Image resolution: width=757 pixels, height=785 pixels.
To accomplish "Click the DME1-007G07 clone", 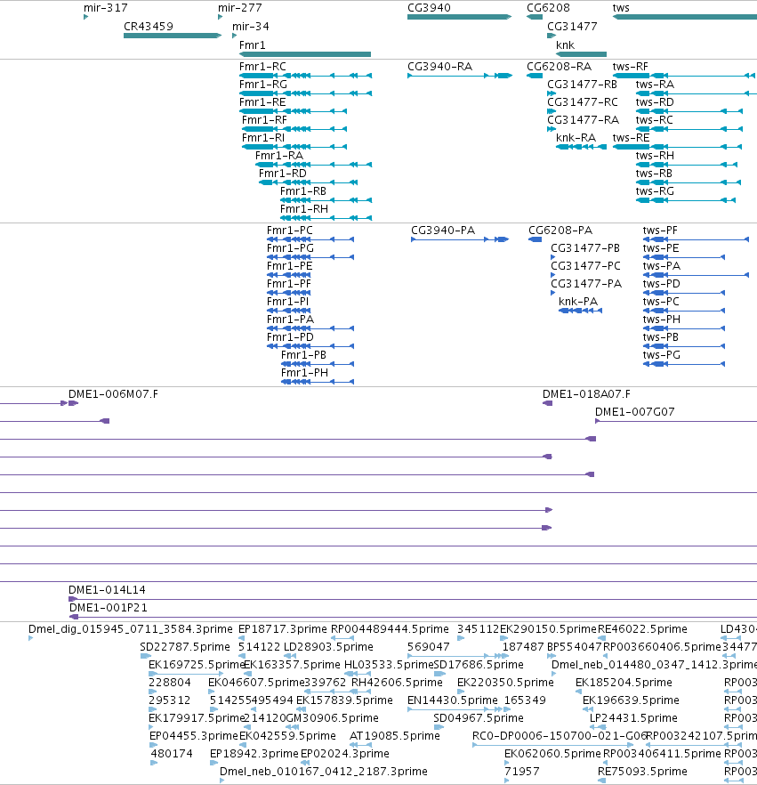I will coord(676,421).
